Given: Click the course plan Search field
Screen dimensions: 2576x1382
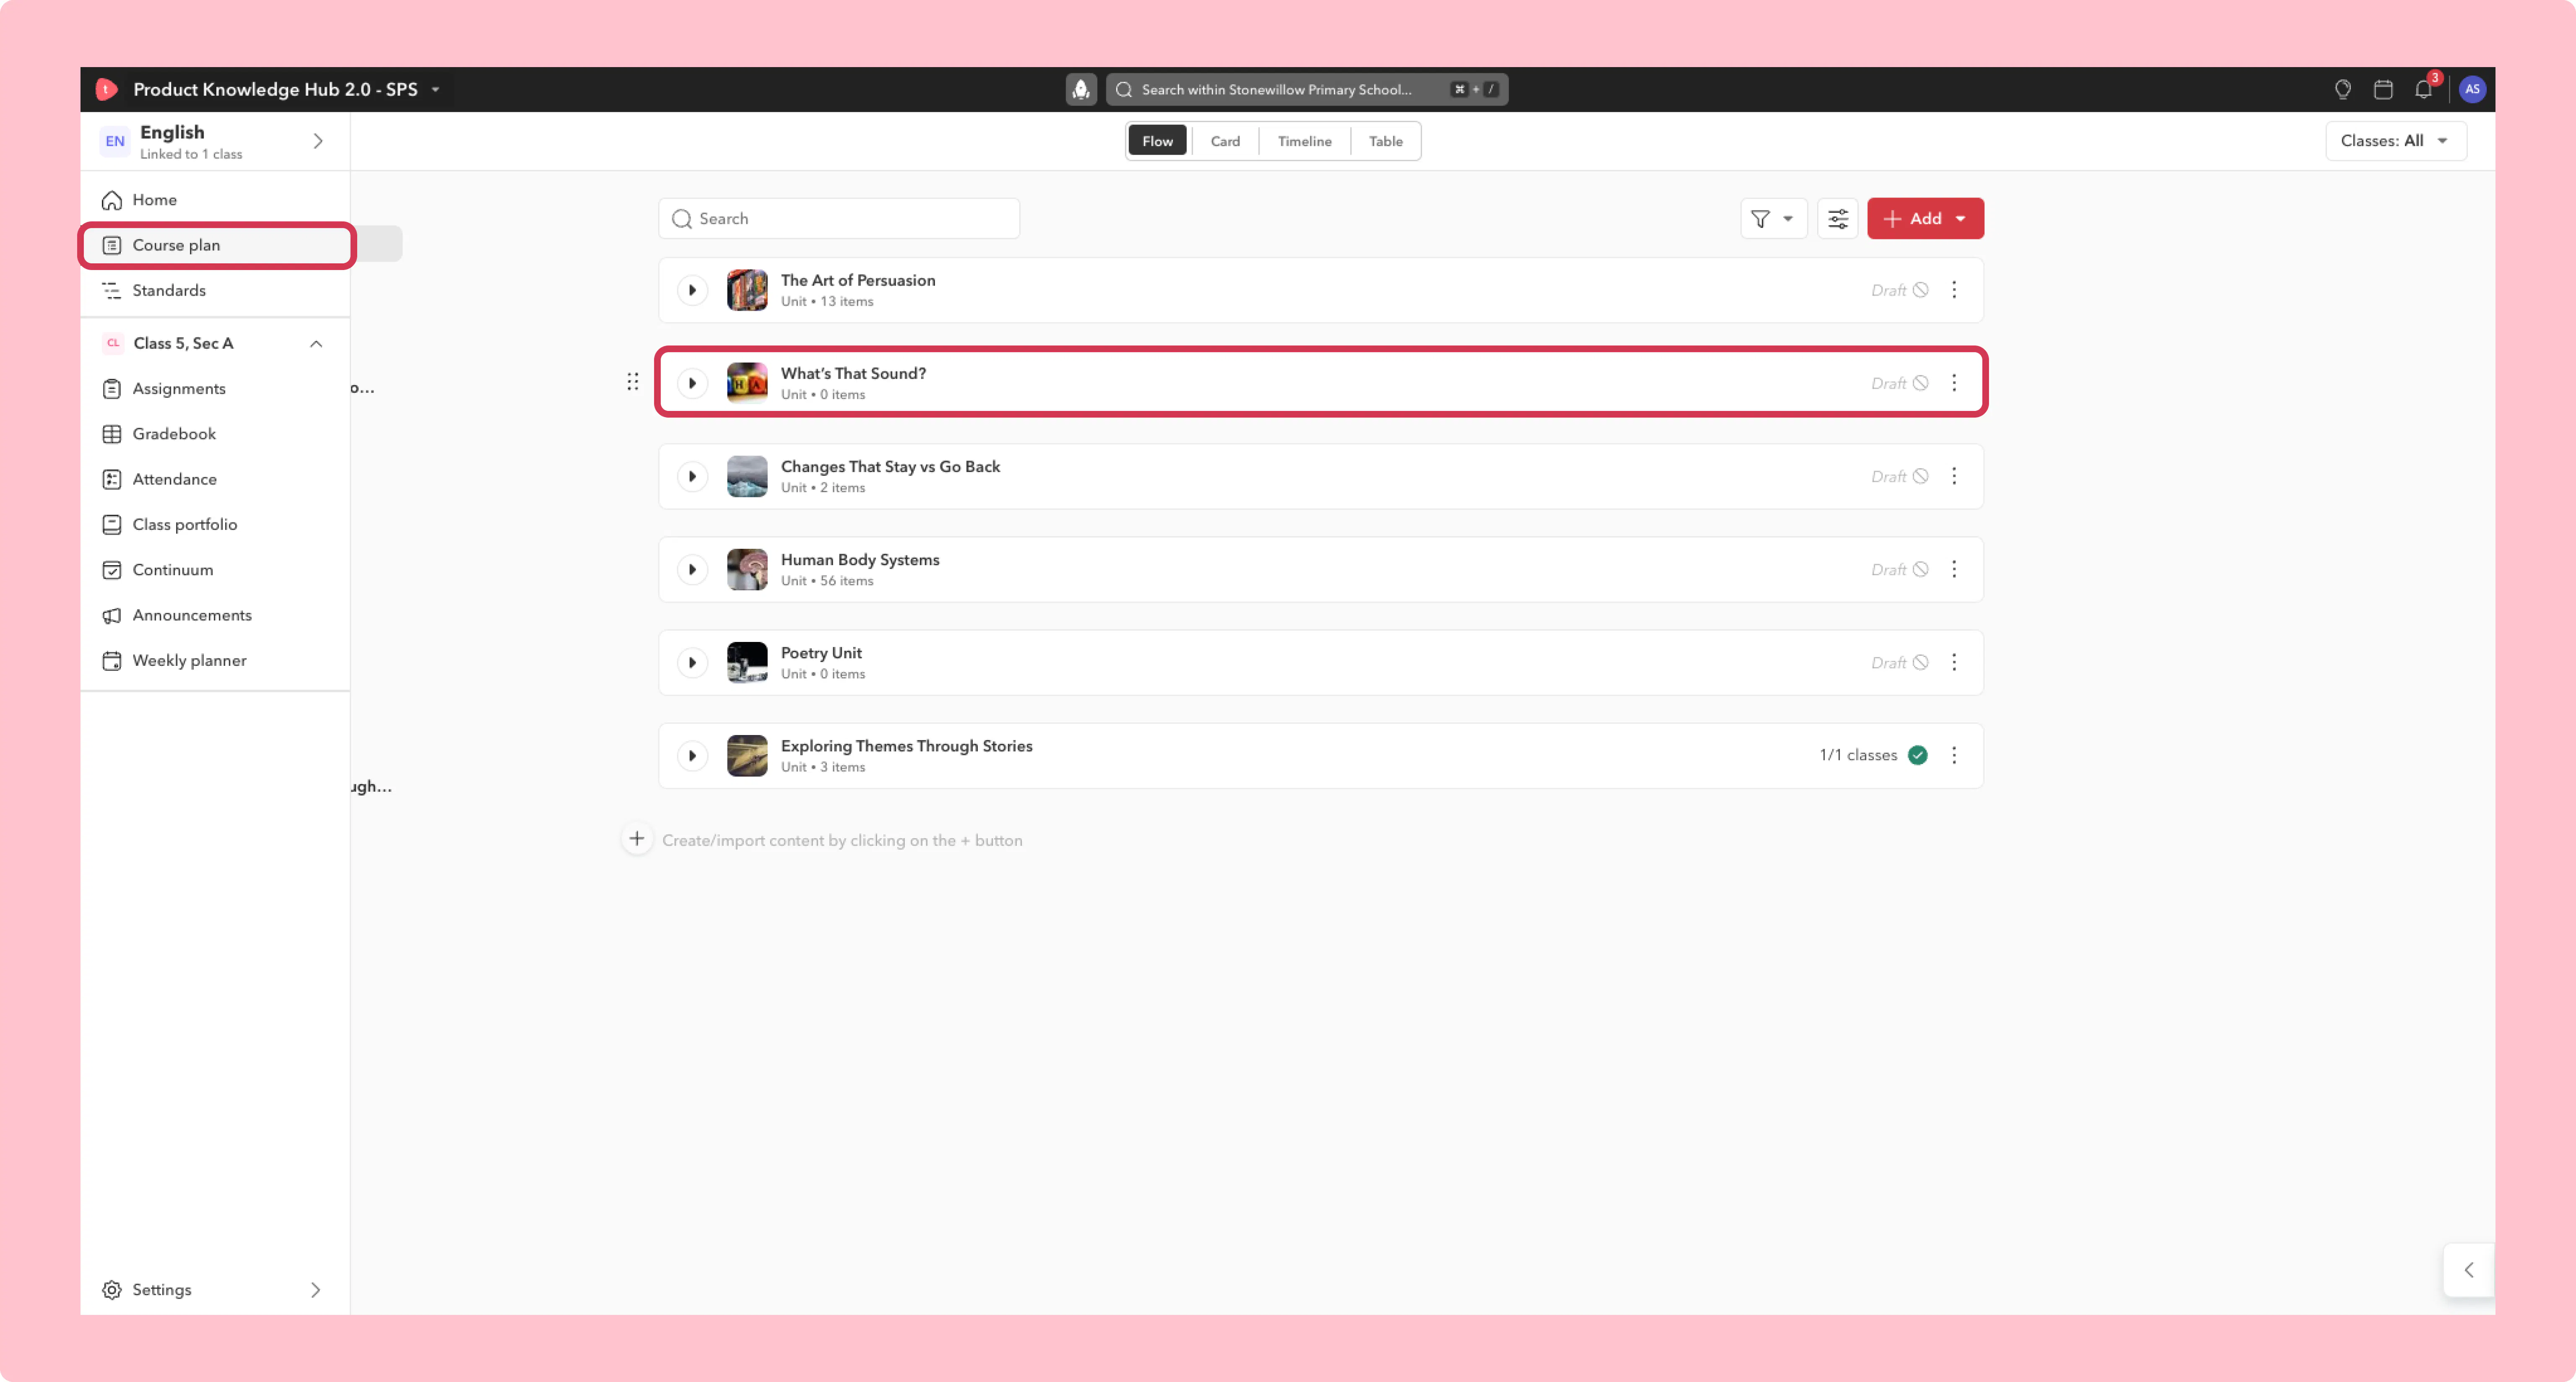Looking at the screenshot, I should (x=839, y=218).
